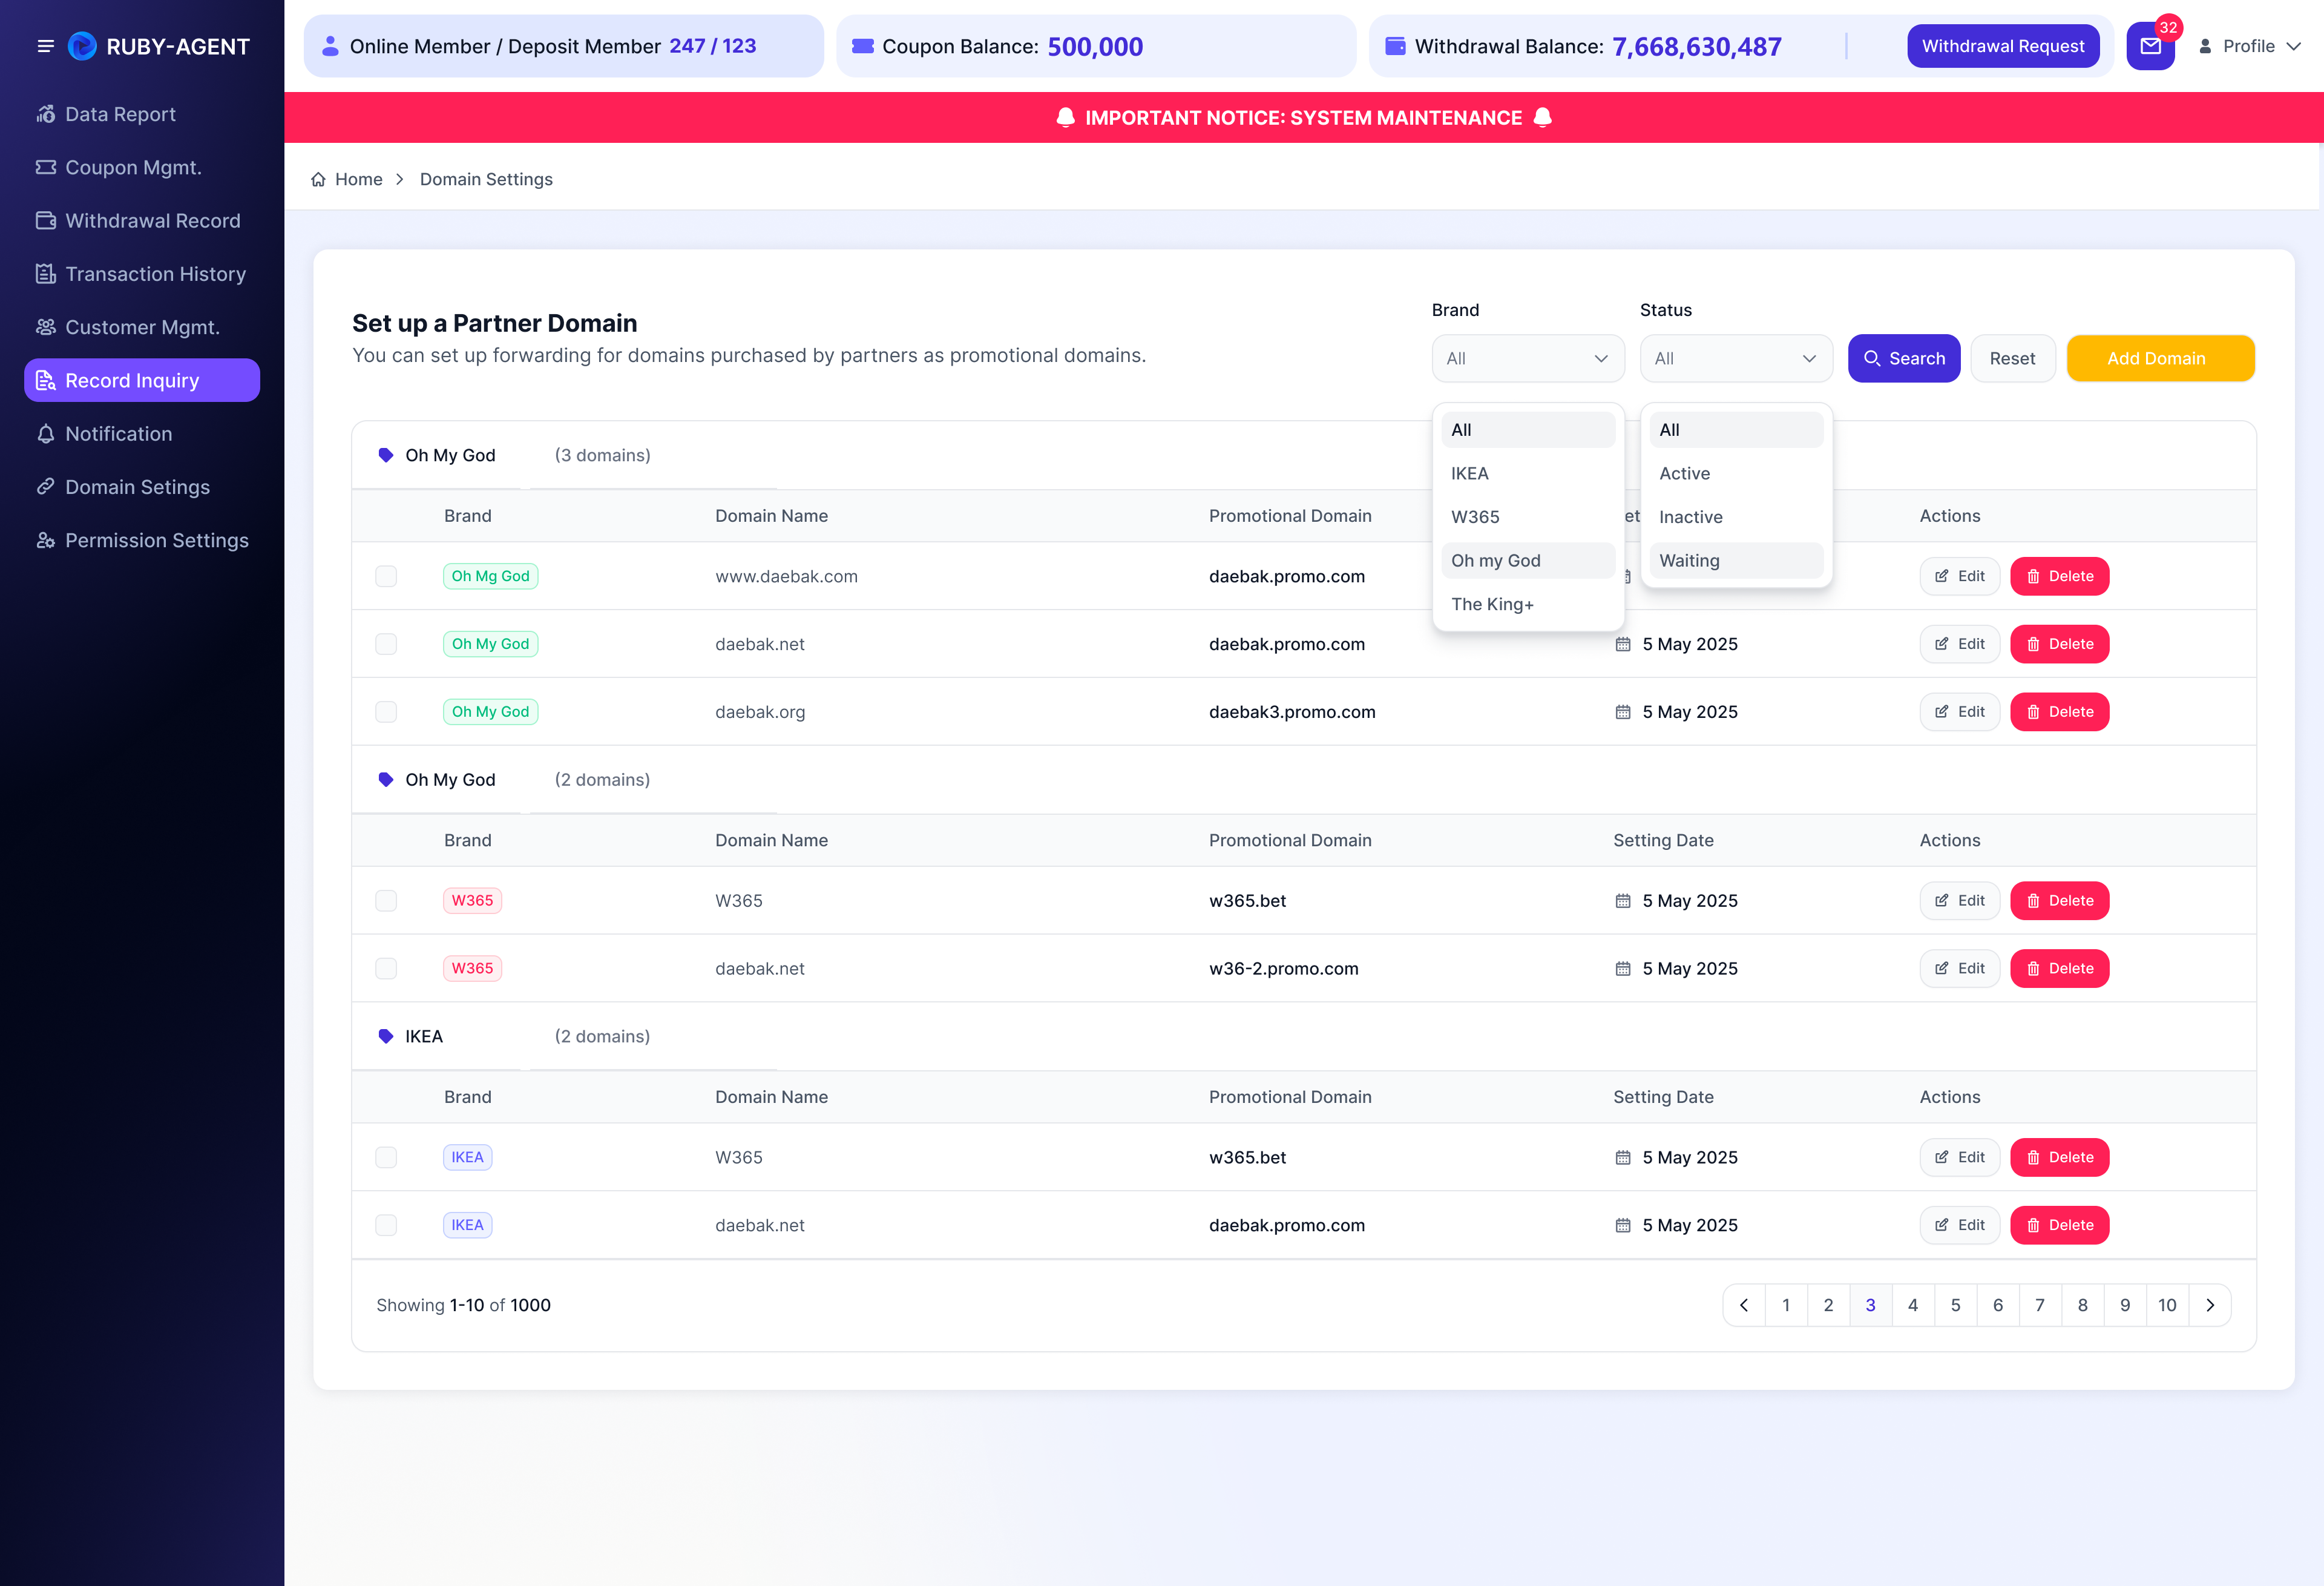Go to page 5 in pagination
This screenshot has height=1586, width=2324.
point(1955,1305)
